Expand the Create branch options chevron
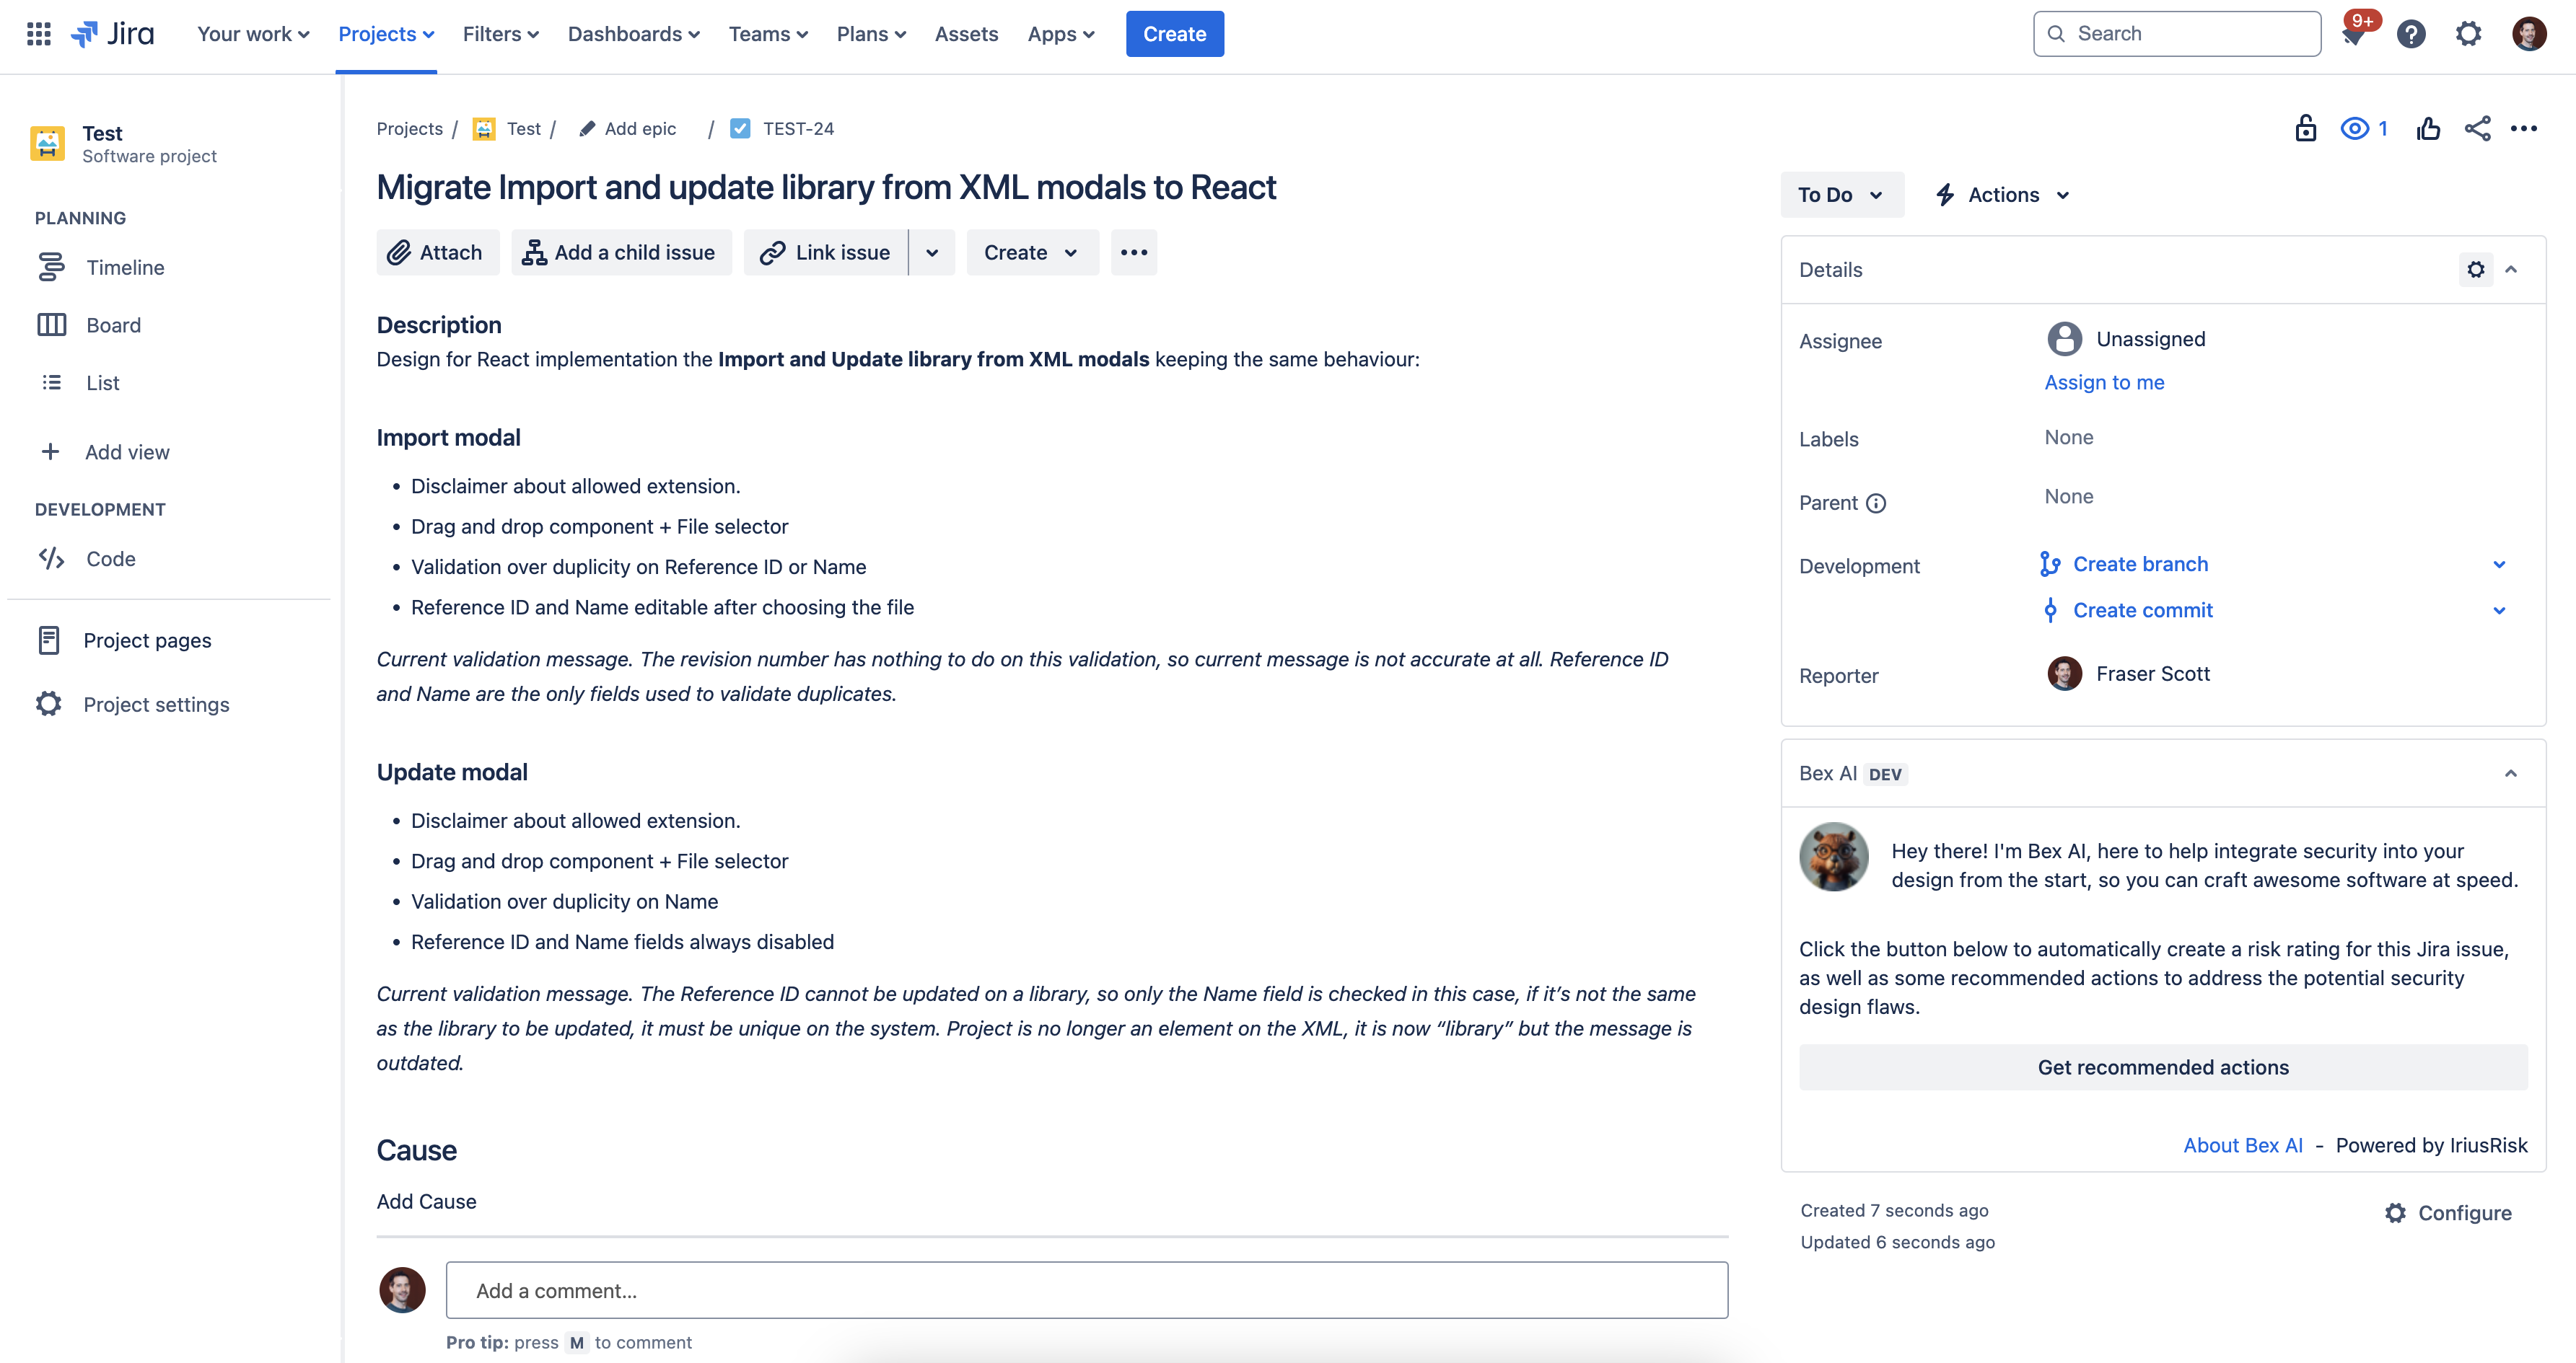 point(2499,565)
